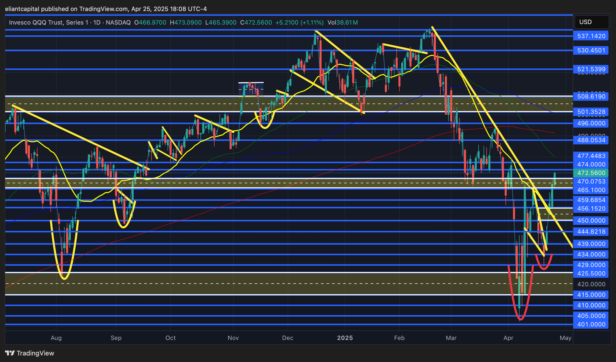Click the volume value Vol38.61M

pyautogui.click(x=343, y=23)
